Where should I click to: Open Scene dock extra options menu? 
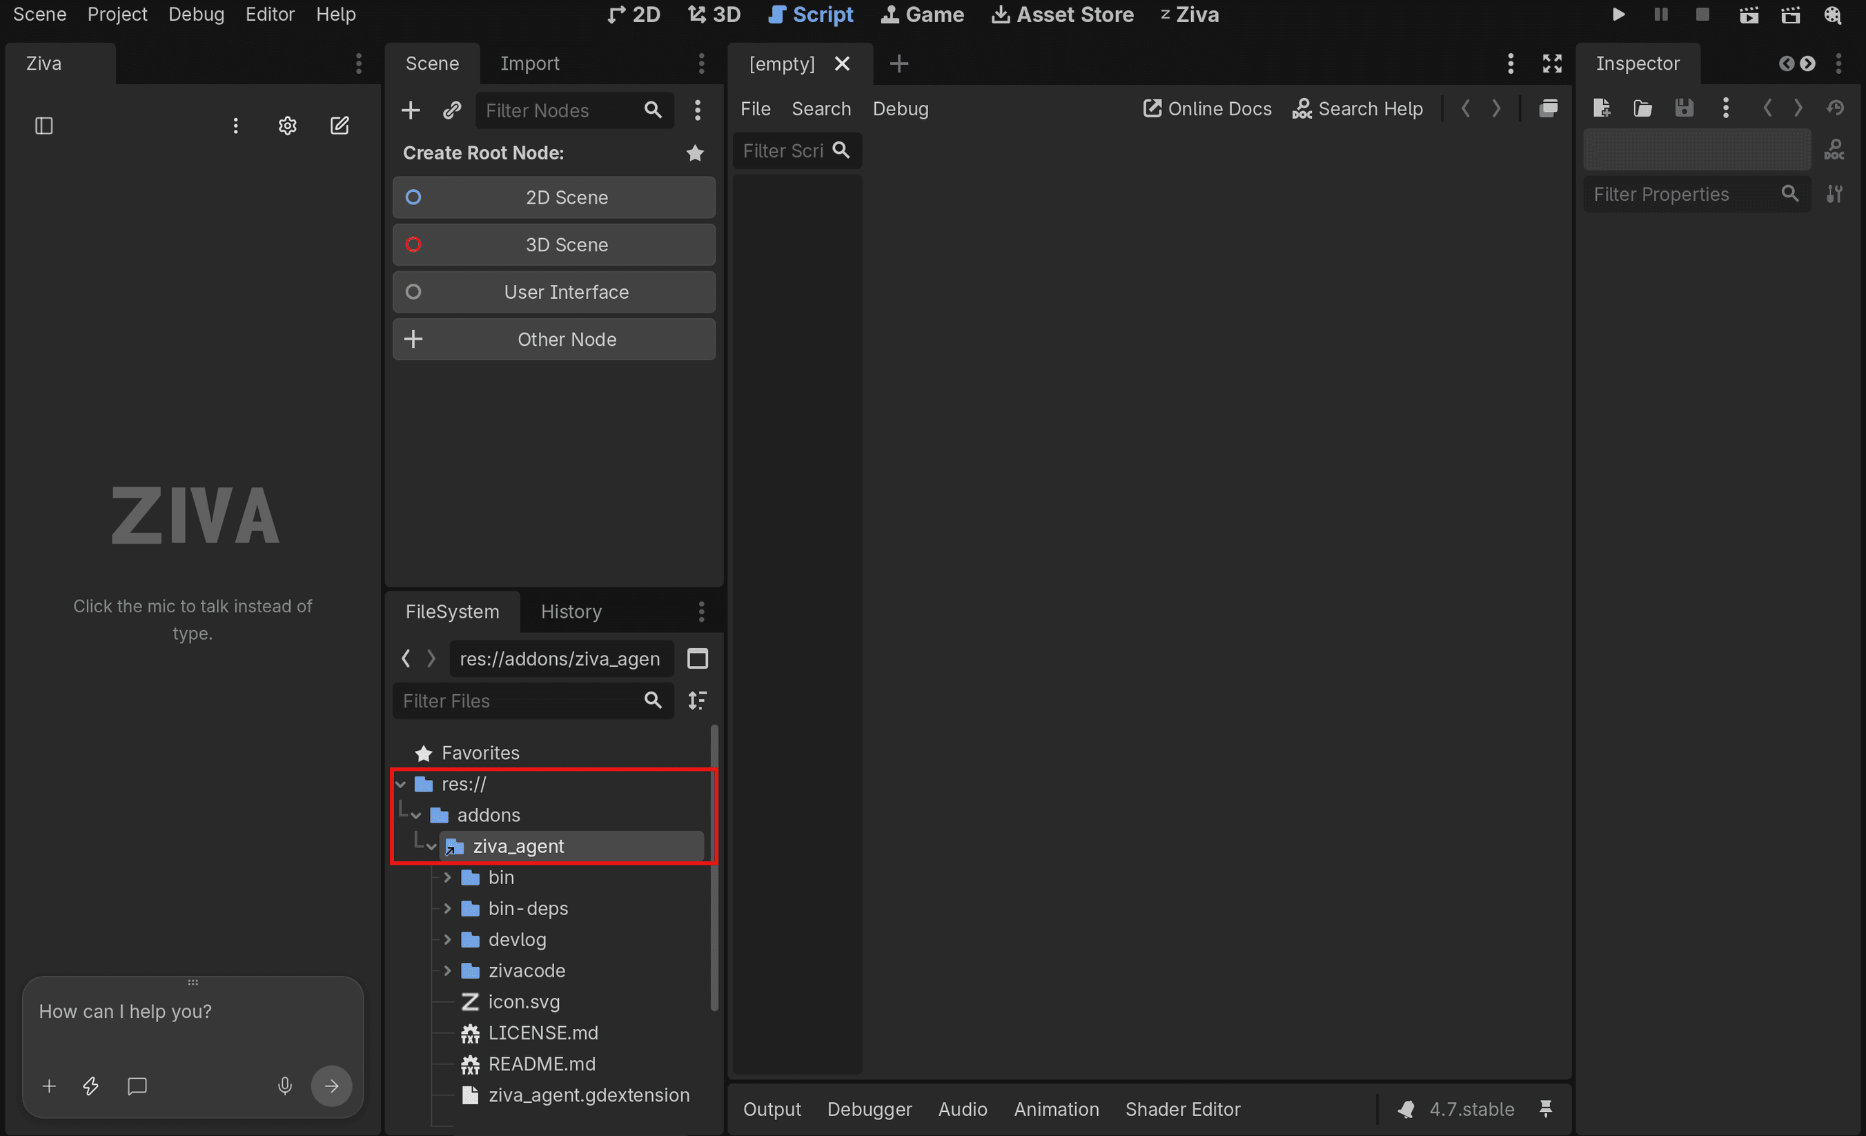[698, 110]
